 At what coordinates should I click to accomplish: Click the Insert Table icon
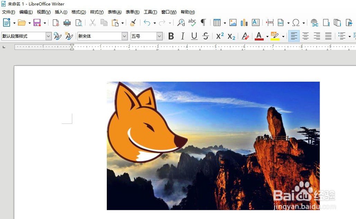tap(217, 23)
